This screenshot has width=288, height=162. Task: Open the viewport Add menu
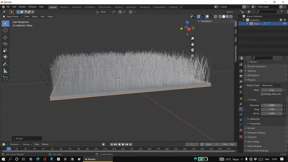point(42,17)
